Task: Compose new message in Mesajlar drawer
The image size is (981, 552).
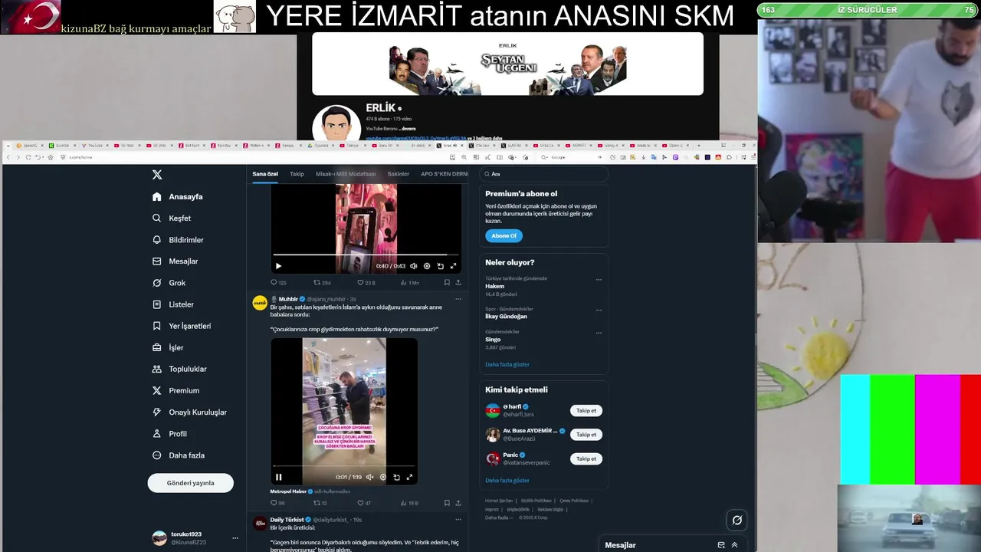Action: coord(721,545)
